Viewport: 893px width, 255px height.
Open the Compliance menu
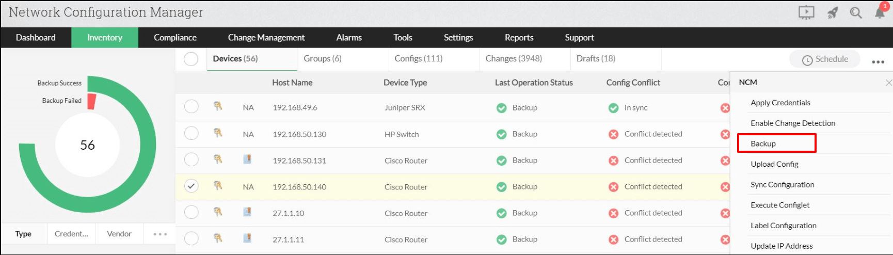coord(175,38)
